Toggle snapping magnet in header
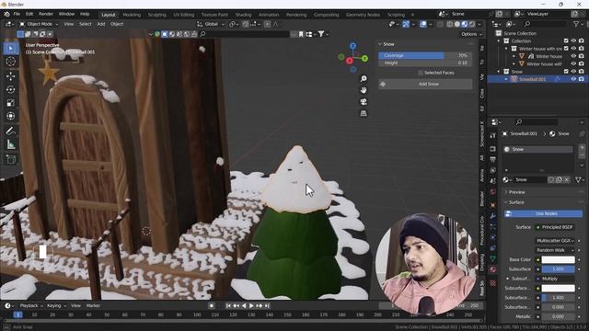Image resolution: width=589 pixels, height=331 pixels. tap(246, 24)
